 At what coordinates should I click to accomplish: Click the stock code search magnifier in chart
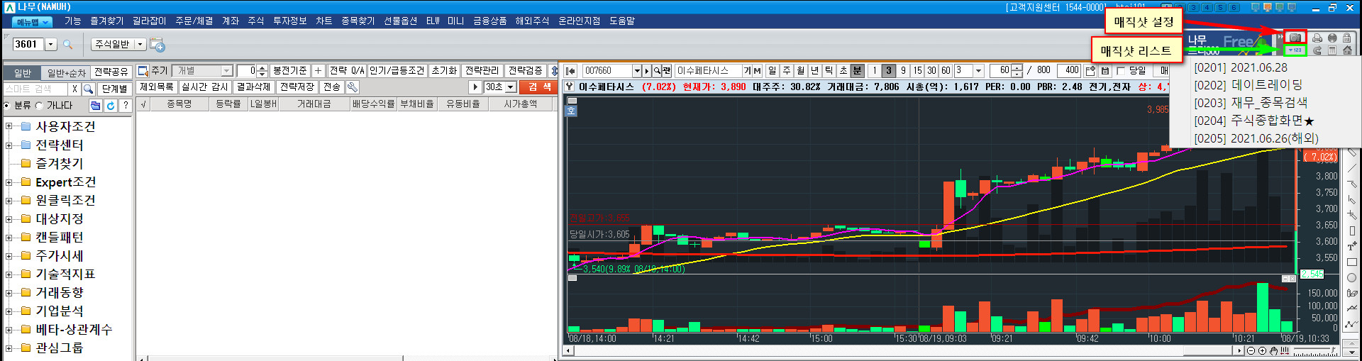[657, 71]
